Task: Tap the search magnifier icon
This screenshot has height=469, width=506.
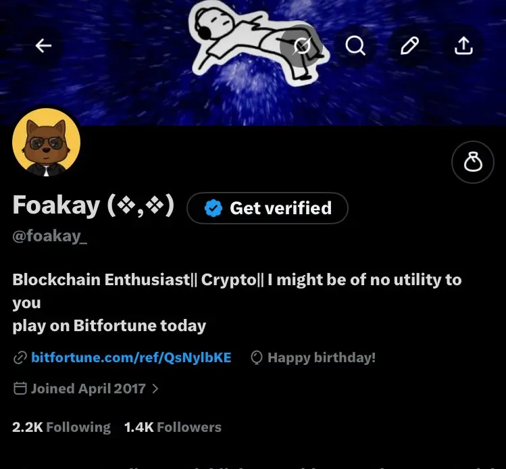Action: (355, 45)
